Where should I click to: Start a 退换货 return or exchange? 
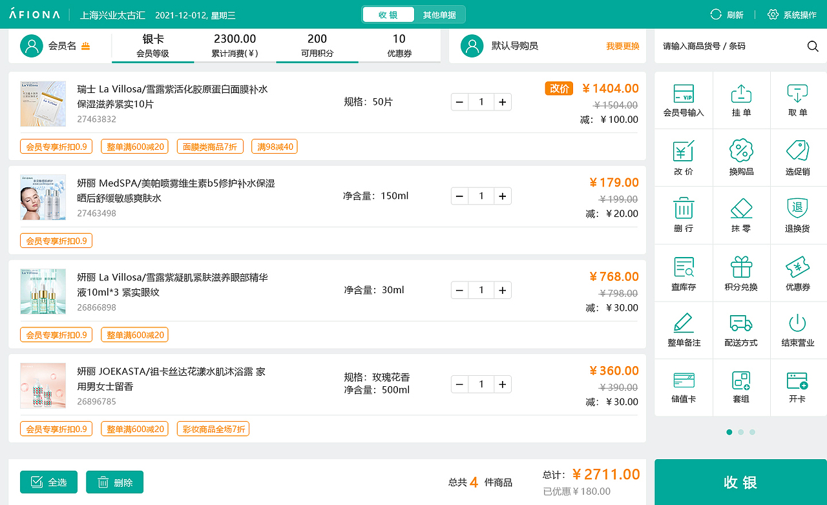coord(798,215)
